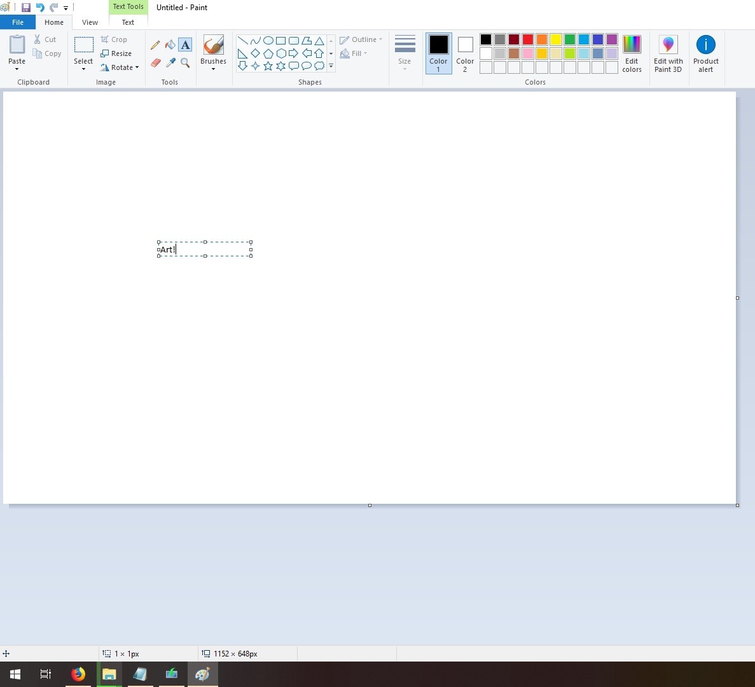Click inside the Art! text box

pos(205,249)
